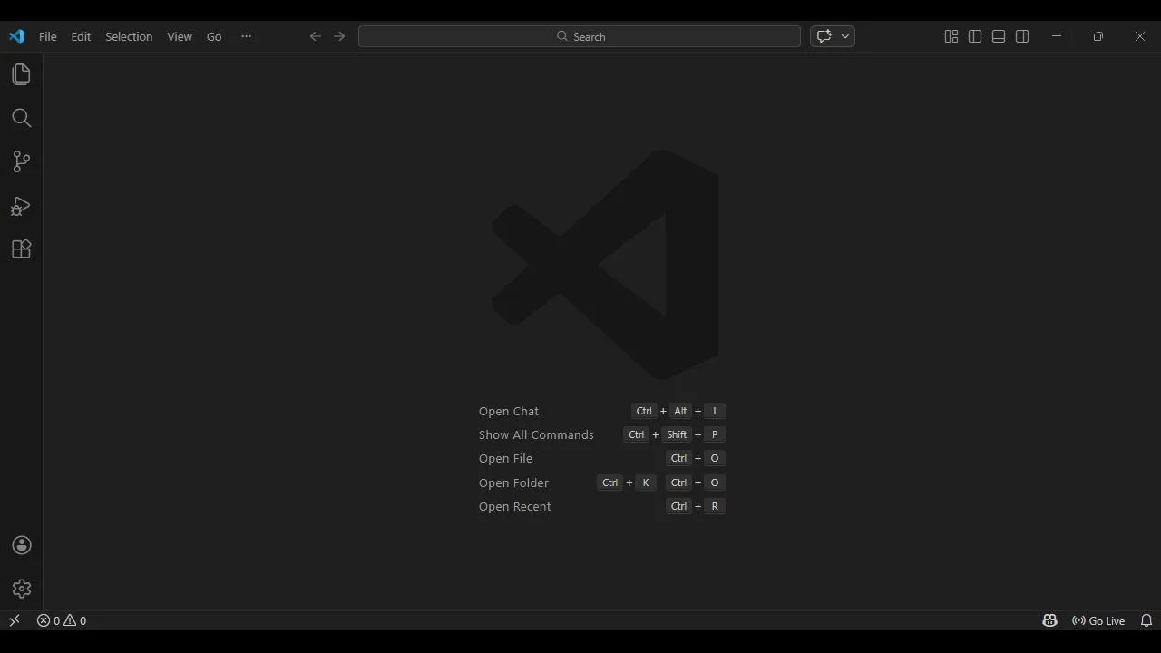Image resolution: width=1161 pixels, height=653 pixels.
Task: Click the Open File label
Action: 505,458
